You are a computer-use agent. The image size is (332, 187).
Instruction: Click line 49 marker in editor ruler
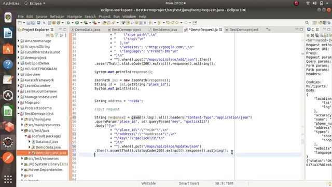pos(71,117)
